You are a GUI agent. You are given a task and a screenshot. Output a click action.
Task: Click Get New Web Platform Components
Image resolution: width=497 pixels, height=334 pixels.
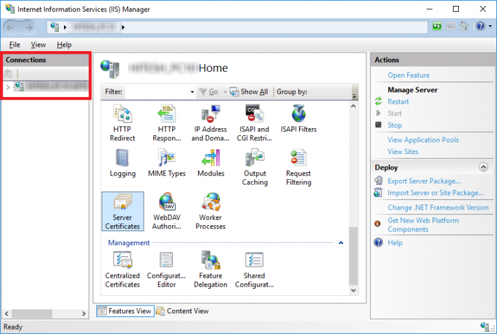423,225
